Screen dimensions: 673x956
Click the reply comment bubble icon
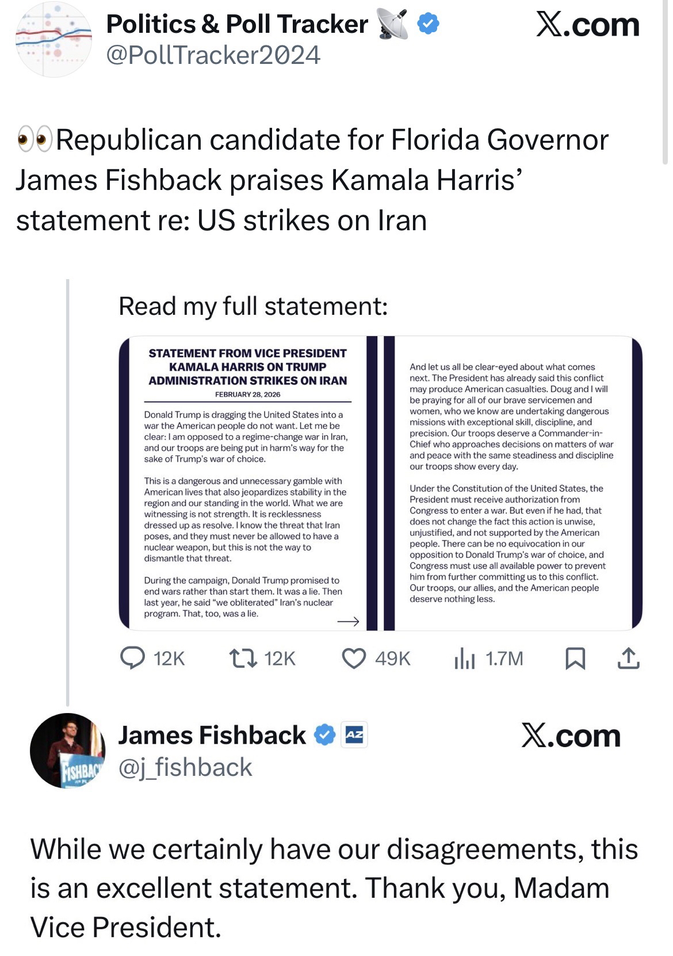pyautogui.click(x=132, y=658)
